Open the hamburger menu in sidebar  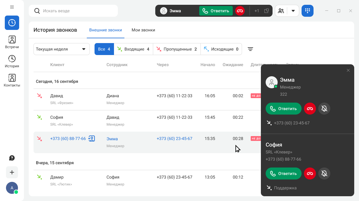pos(12,7)
